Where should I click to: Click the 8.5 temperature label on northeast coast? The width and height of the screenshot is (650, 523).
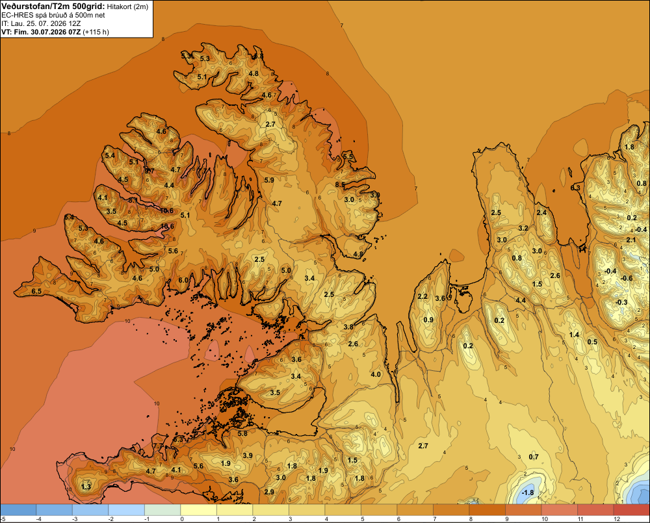(x=340, y=185)
